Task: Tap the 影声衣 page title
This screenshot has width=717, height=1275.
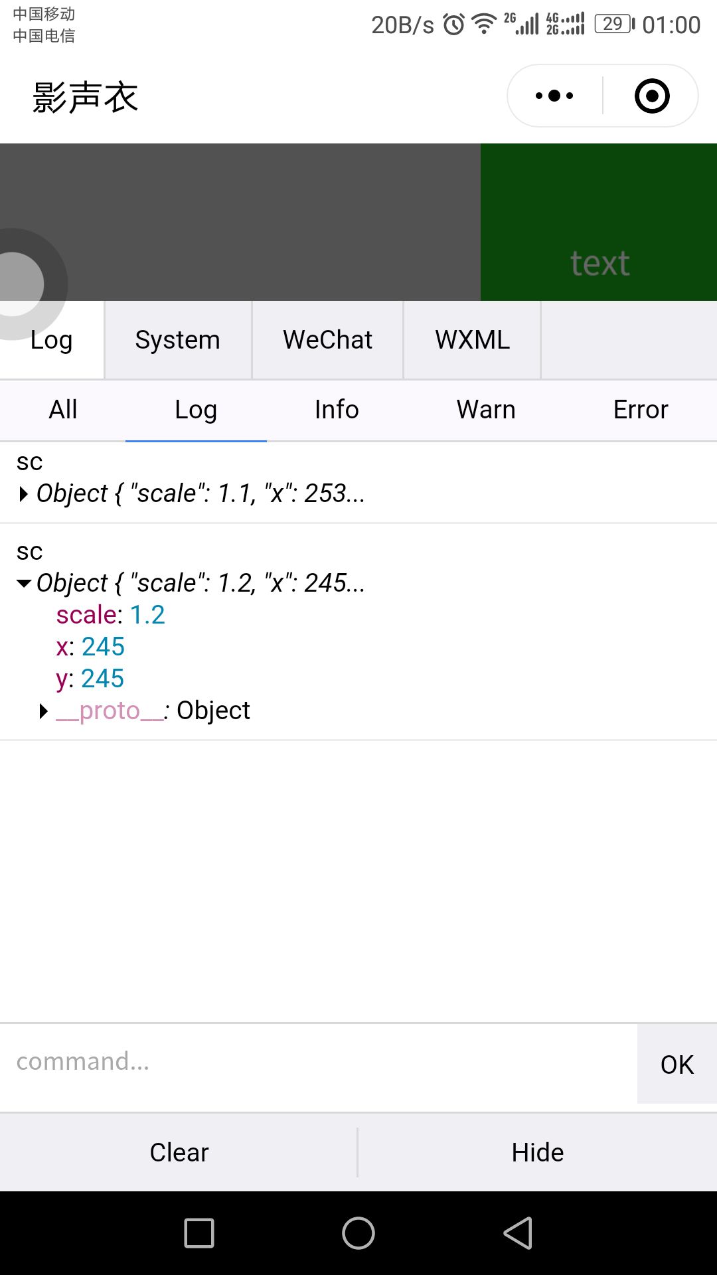Action: click(85, 98)
